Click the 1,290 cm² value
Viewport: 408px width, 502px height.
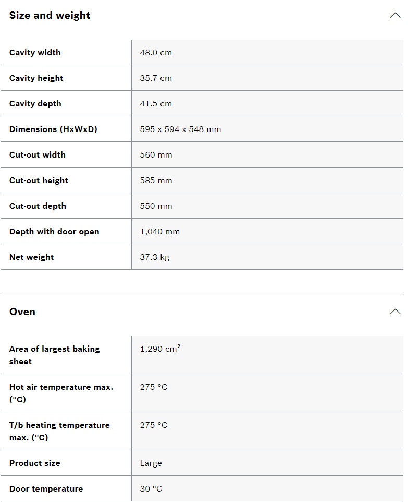click(x=160, y=349)
